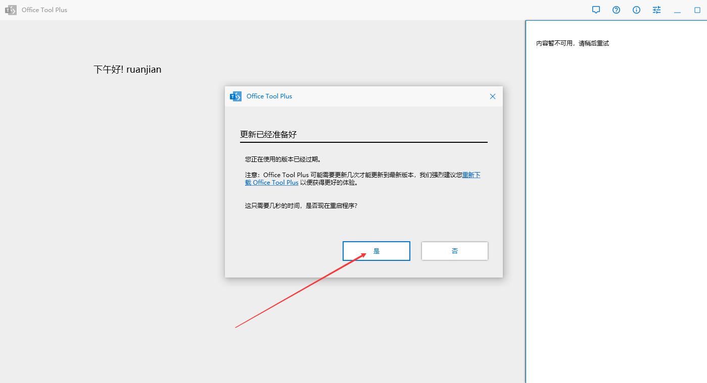Screen dimensions: 707x383
Task: Click the 内容暂不可用 retry message
Action: point(572,43)
